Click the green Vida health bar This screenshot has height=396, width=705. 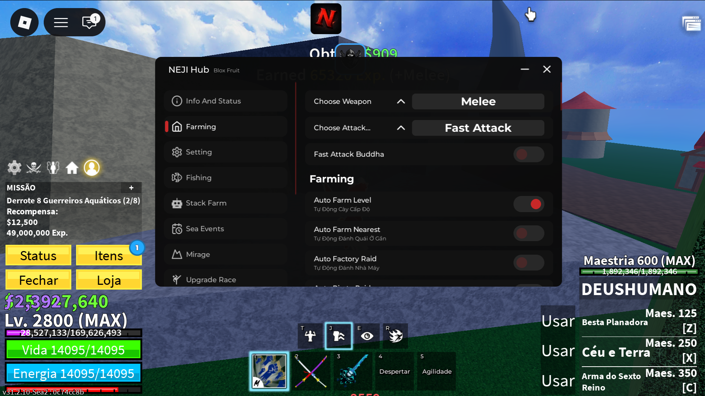(x=73, y=350)
